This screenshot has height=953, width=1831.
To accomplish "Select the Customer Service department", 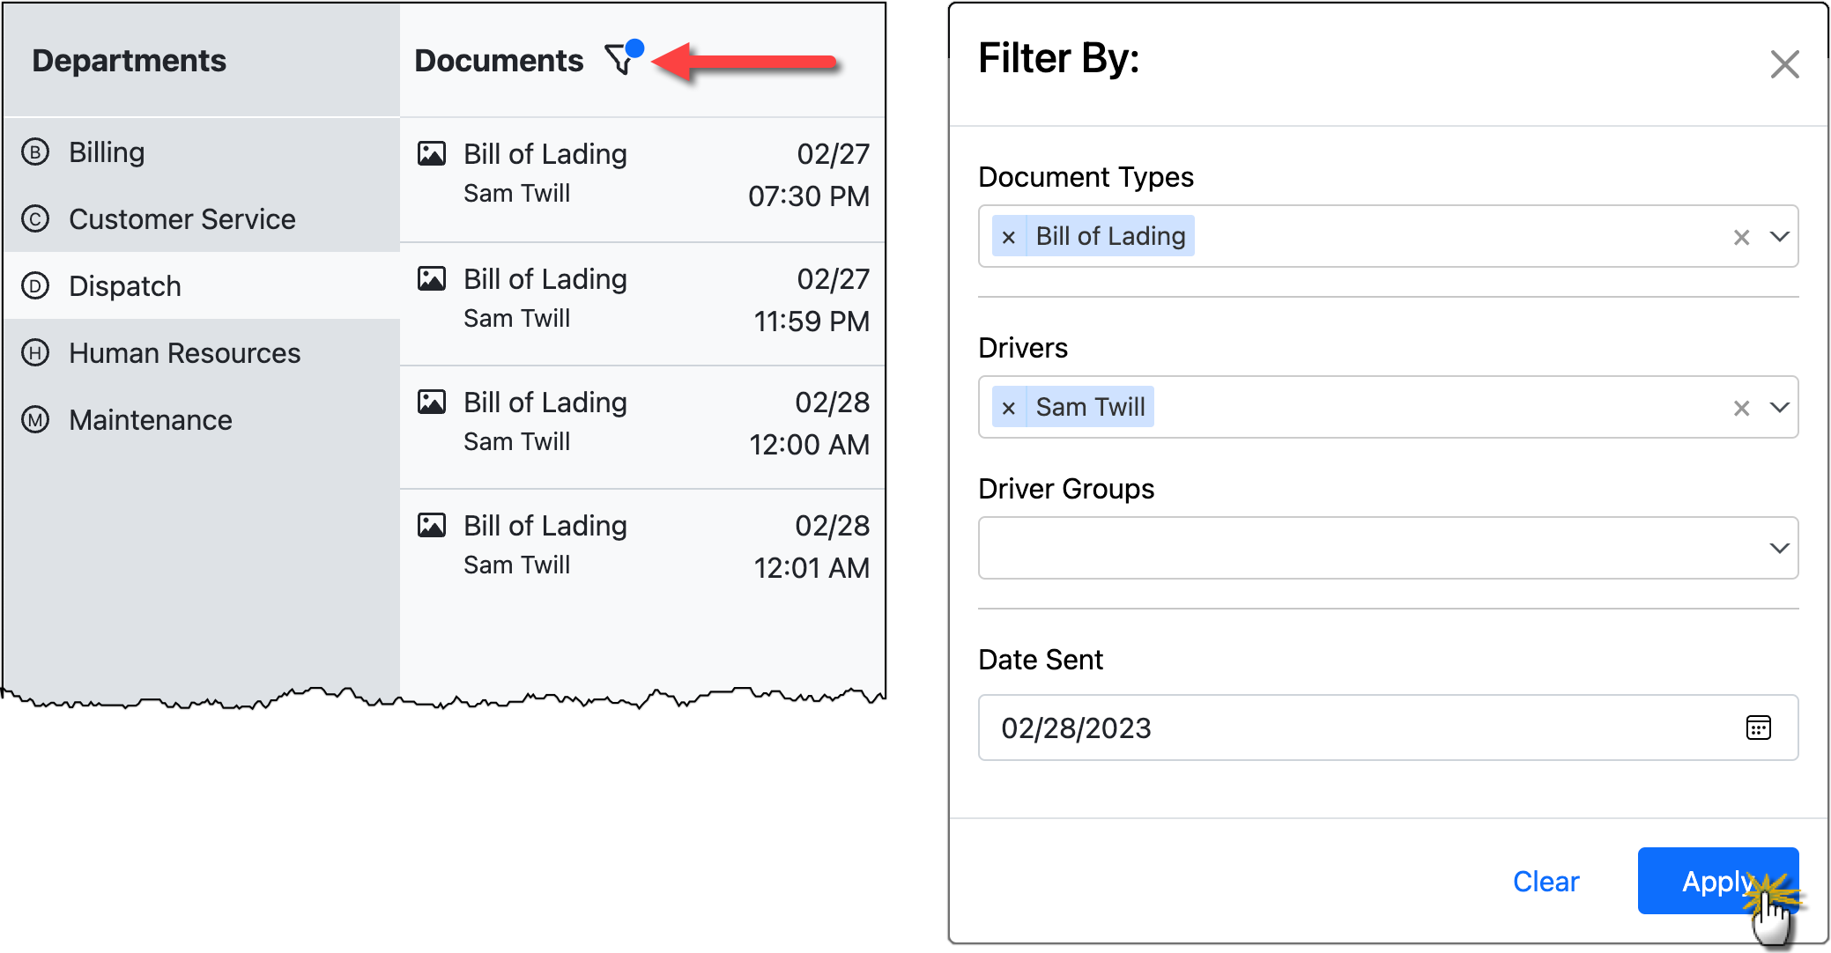I will tap(182, 218).
